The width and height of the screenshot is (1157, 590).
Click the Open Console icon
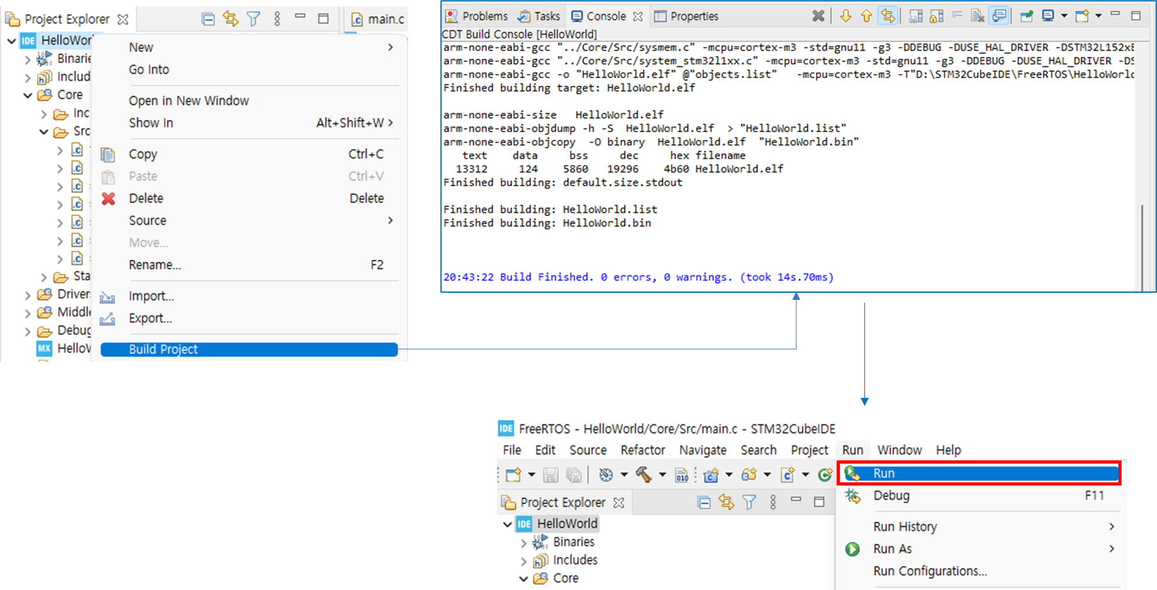[x=1082, y=16]
